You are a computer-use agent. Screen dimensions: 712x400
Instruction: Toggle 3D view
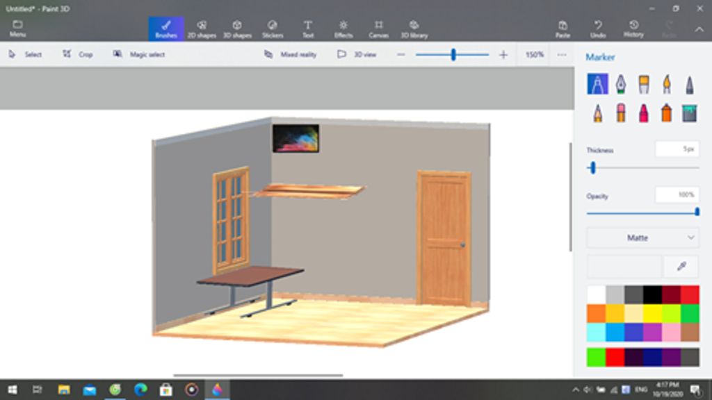click(x=357, y=54)
